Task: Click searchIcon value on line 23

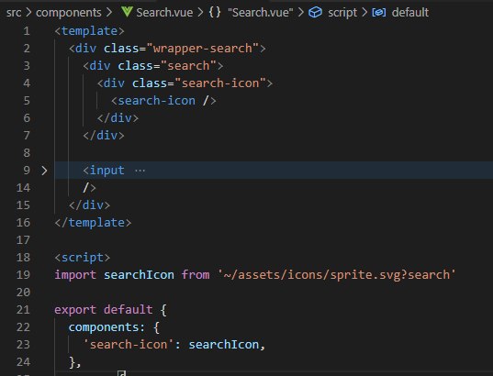Action: tap(224, 345)
